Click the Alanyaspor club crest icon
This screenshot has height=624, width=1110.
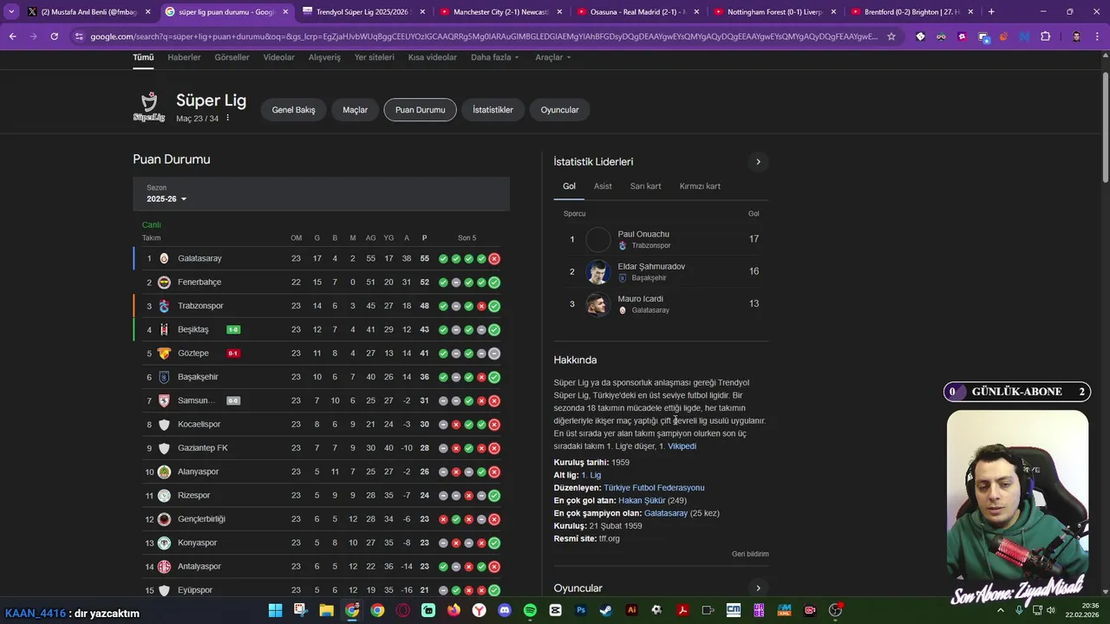164,472
